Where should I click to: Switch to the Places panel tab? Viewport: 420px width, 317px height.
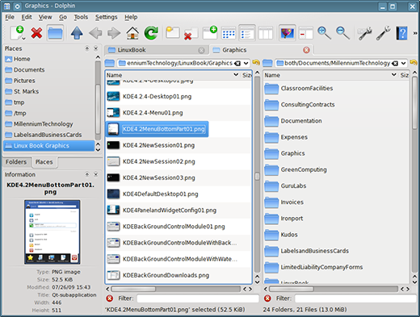pyautogui.click(x=44, y=162)
